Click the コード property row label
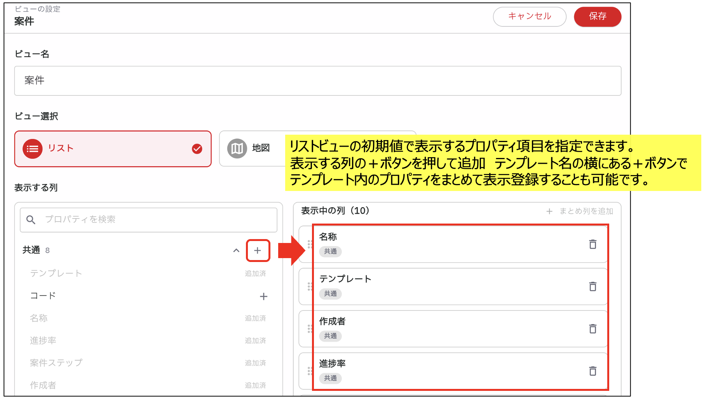This screenshot has width=704, height=399. (x=43, y=296)
